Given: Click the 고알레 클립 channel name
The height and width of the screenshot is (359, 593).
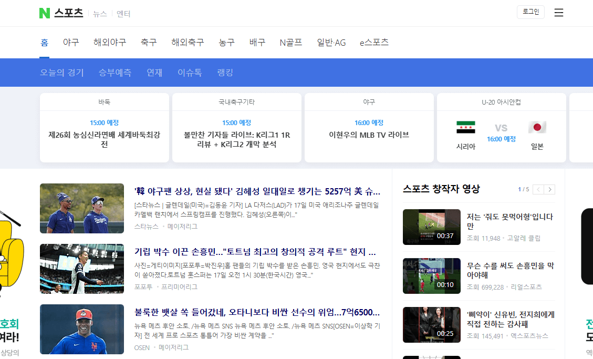Looking at the screenshot, I should pyautogui.click(x=524, y=238).
